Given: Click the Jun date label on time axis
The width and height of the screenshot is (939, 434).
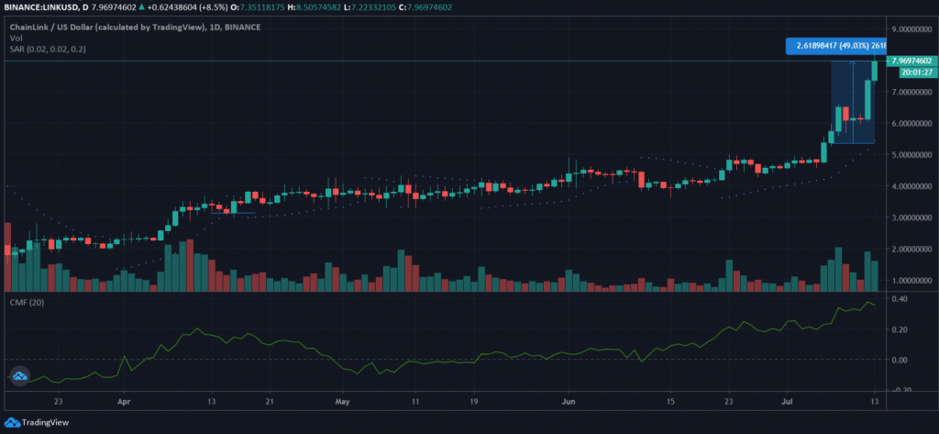Looking at the screenshot, I should click(x=567, y=402).
